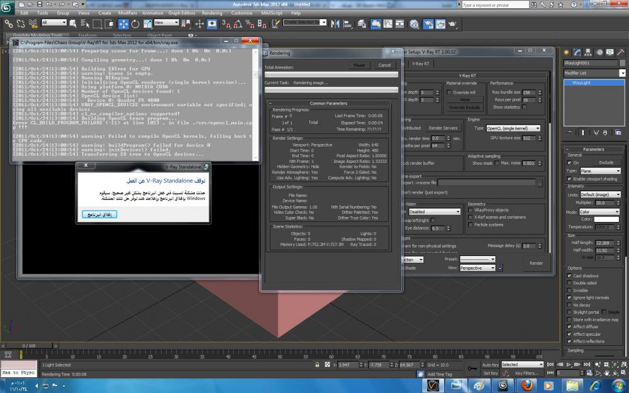
Task: Open the light Type Plane dropdown
Action: tap(599, 171)
